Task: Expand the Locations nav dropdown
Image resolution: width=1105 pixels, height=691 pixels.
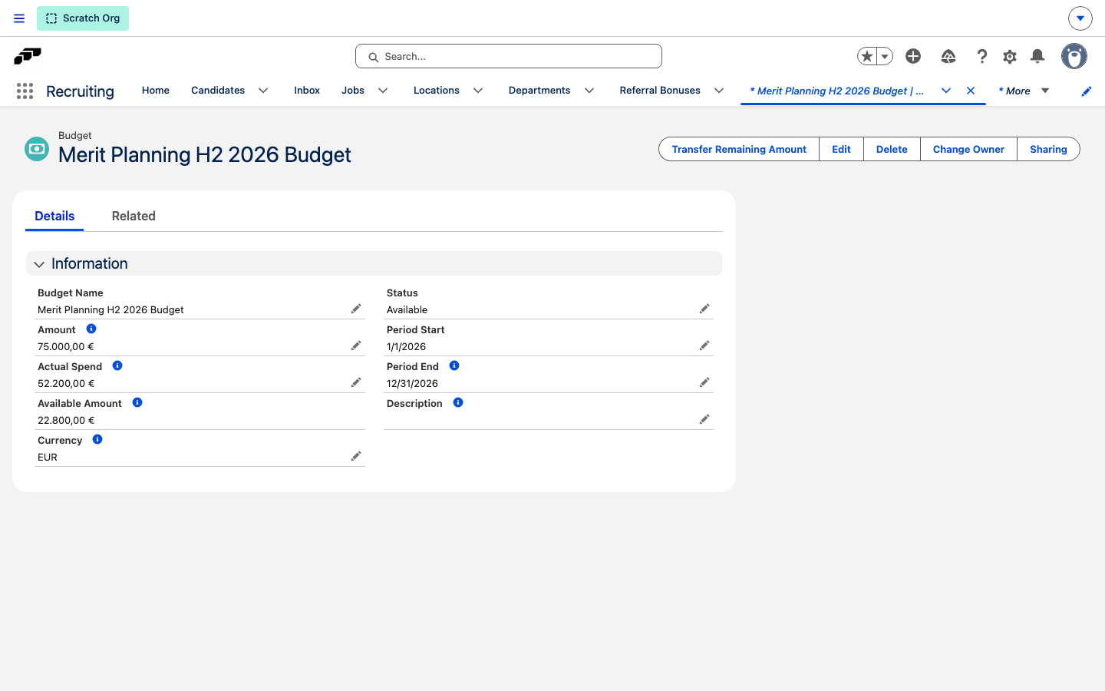Action: coord(478,91)
